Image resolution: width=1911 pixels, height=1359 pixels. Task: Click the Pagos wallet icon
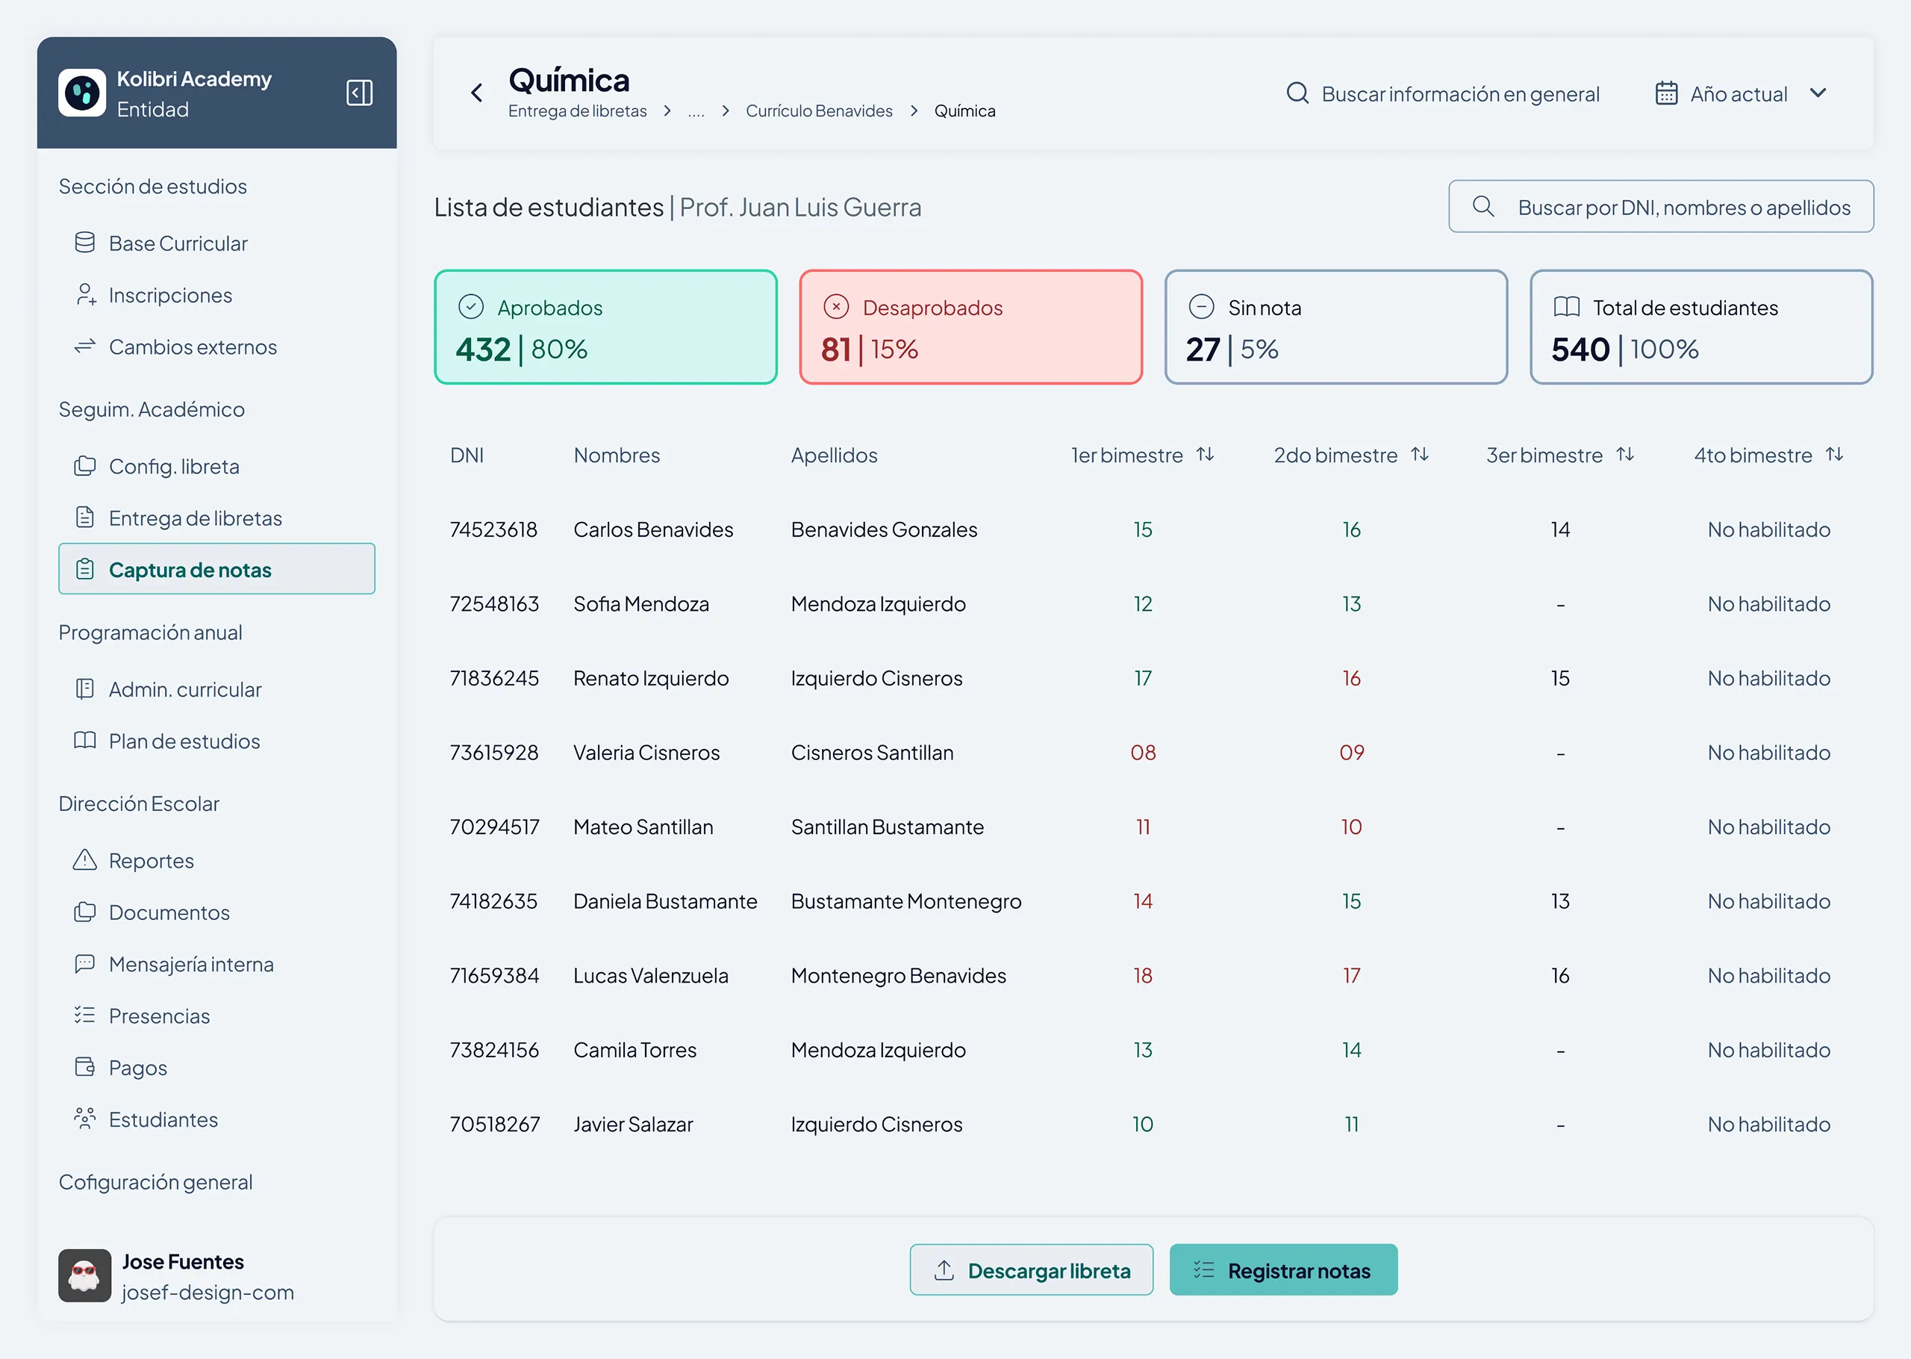pyautogui.click(x=84, y=1067)
